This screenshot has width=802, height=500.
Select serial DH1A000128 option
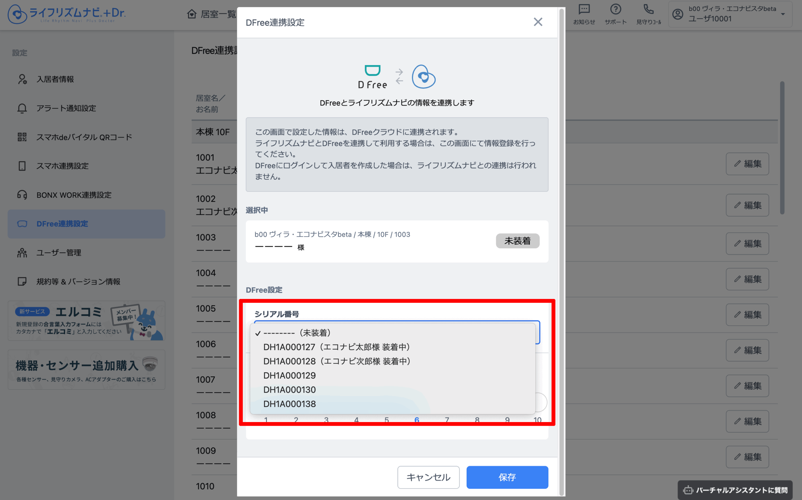(393, 361)
